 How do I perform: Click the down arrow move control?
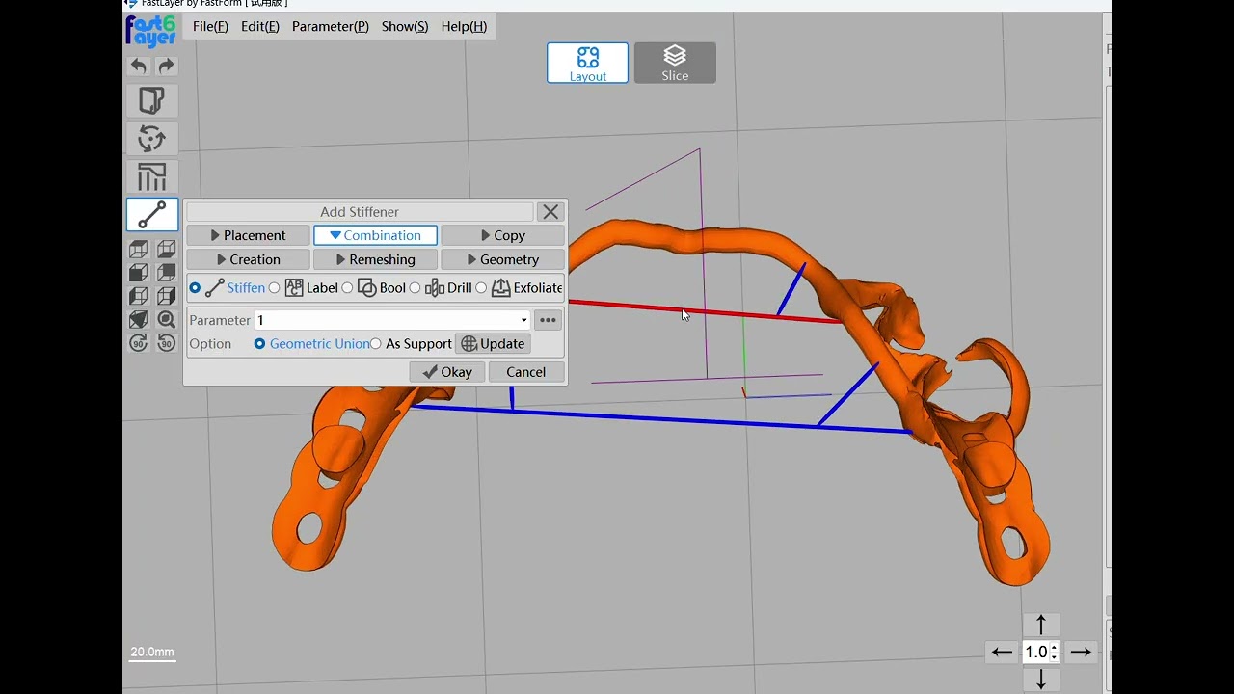pos(1040,680)
